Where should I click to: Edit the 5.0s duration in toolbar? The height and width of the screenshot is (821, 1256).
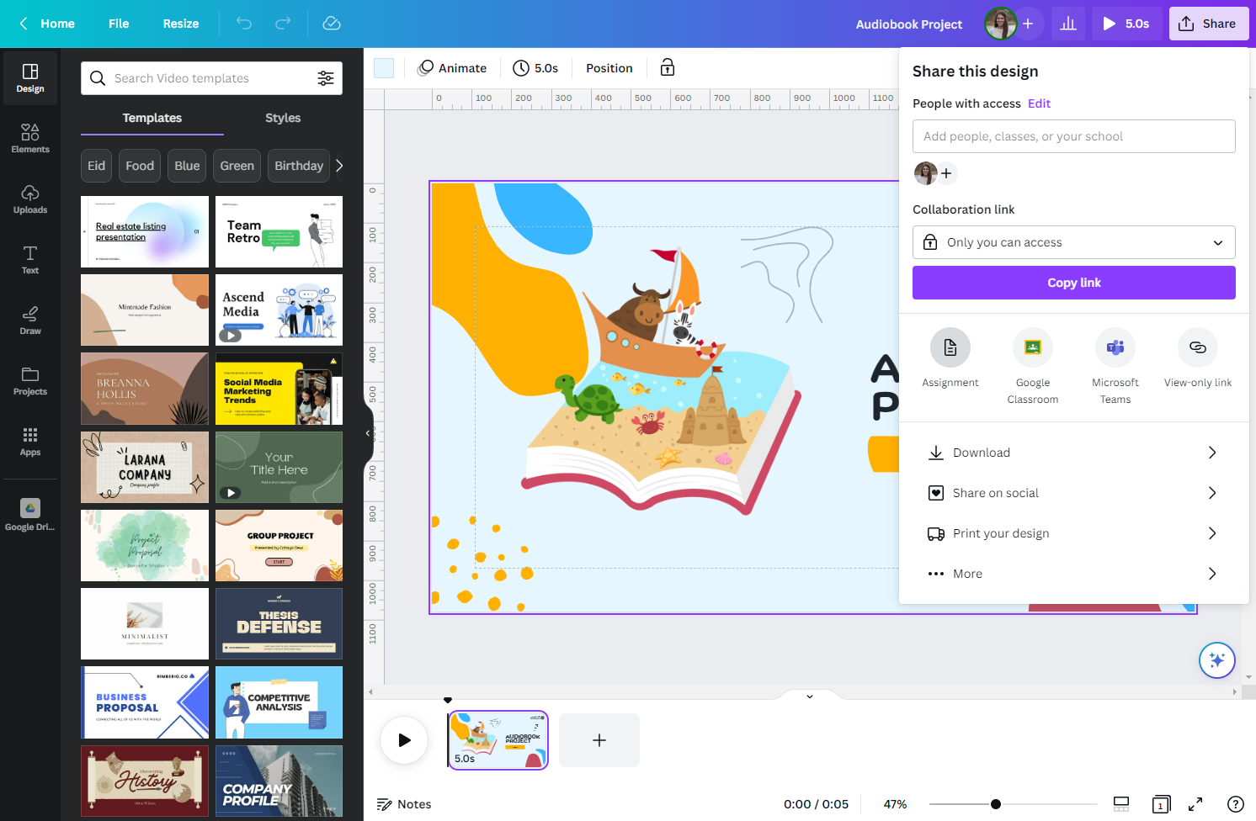pyautogui.click(x=535, y=68)
